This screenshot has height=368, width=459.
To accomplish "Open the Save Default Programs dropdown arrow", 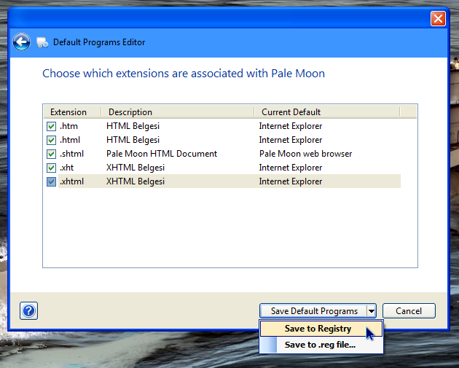I will [x=371, y=311].
